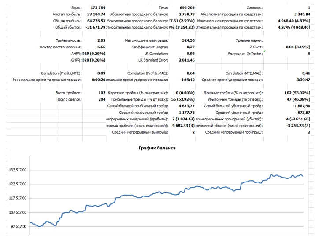Click the Самый большой убыточный трейд value -1 807,90
Image resolution: width=315 pixels, height=236 pixels.
point(300,106)
